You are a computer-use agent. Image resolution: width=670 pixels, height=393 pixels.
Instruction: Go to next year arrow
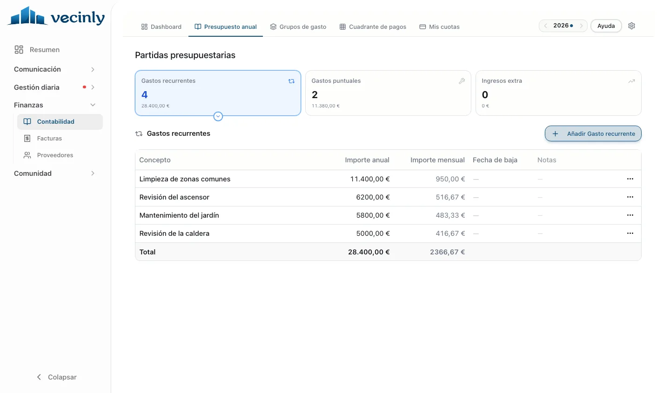pos(581,26)
